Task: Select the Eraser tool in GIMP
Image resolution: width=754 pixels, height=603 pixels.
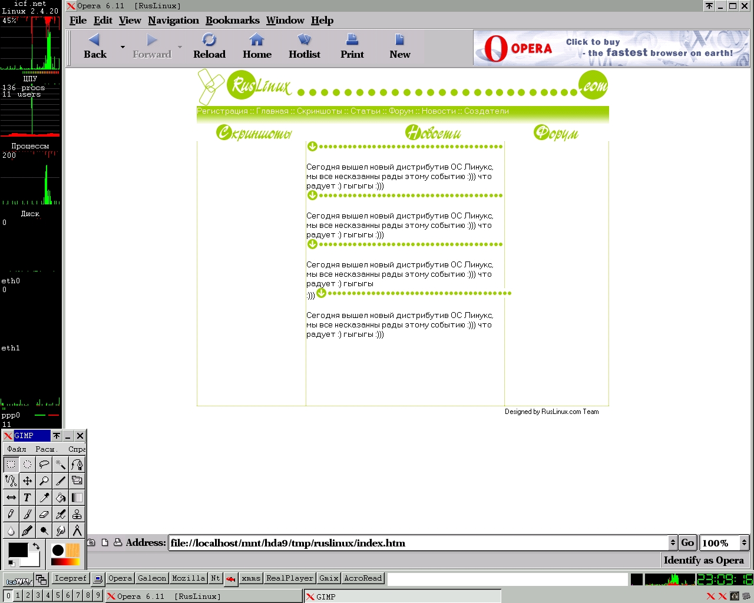Action: (44, 514)
